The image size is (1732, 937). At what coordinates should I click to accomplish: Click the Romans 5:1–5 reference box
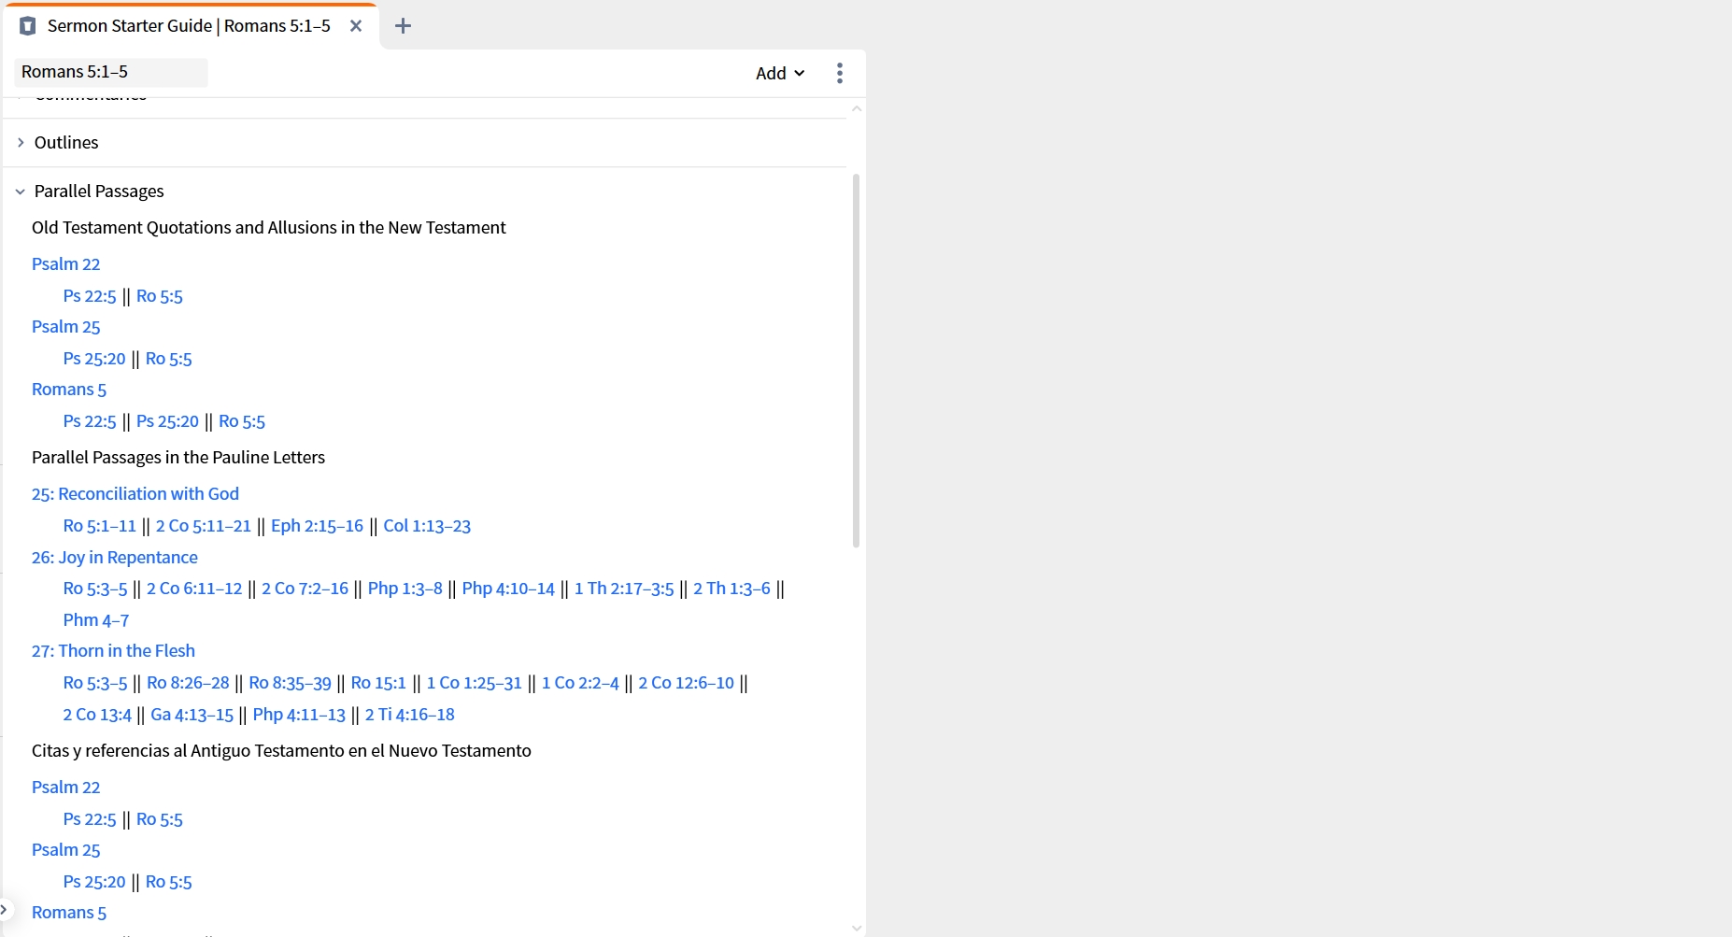(111, 72)
